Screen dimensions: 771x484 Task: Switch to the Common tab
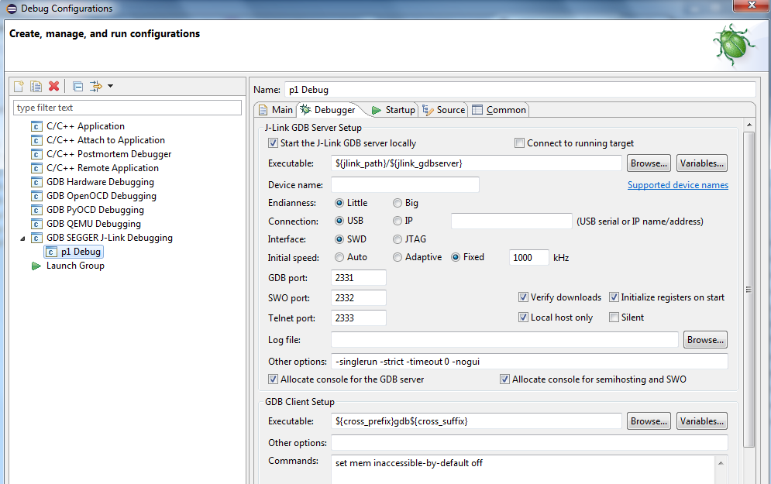tap(499, 110)
